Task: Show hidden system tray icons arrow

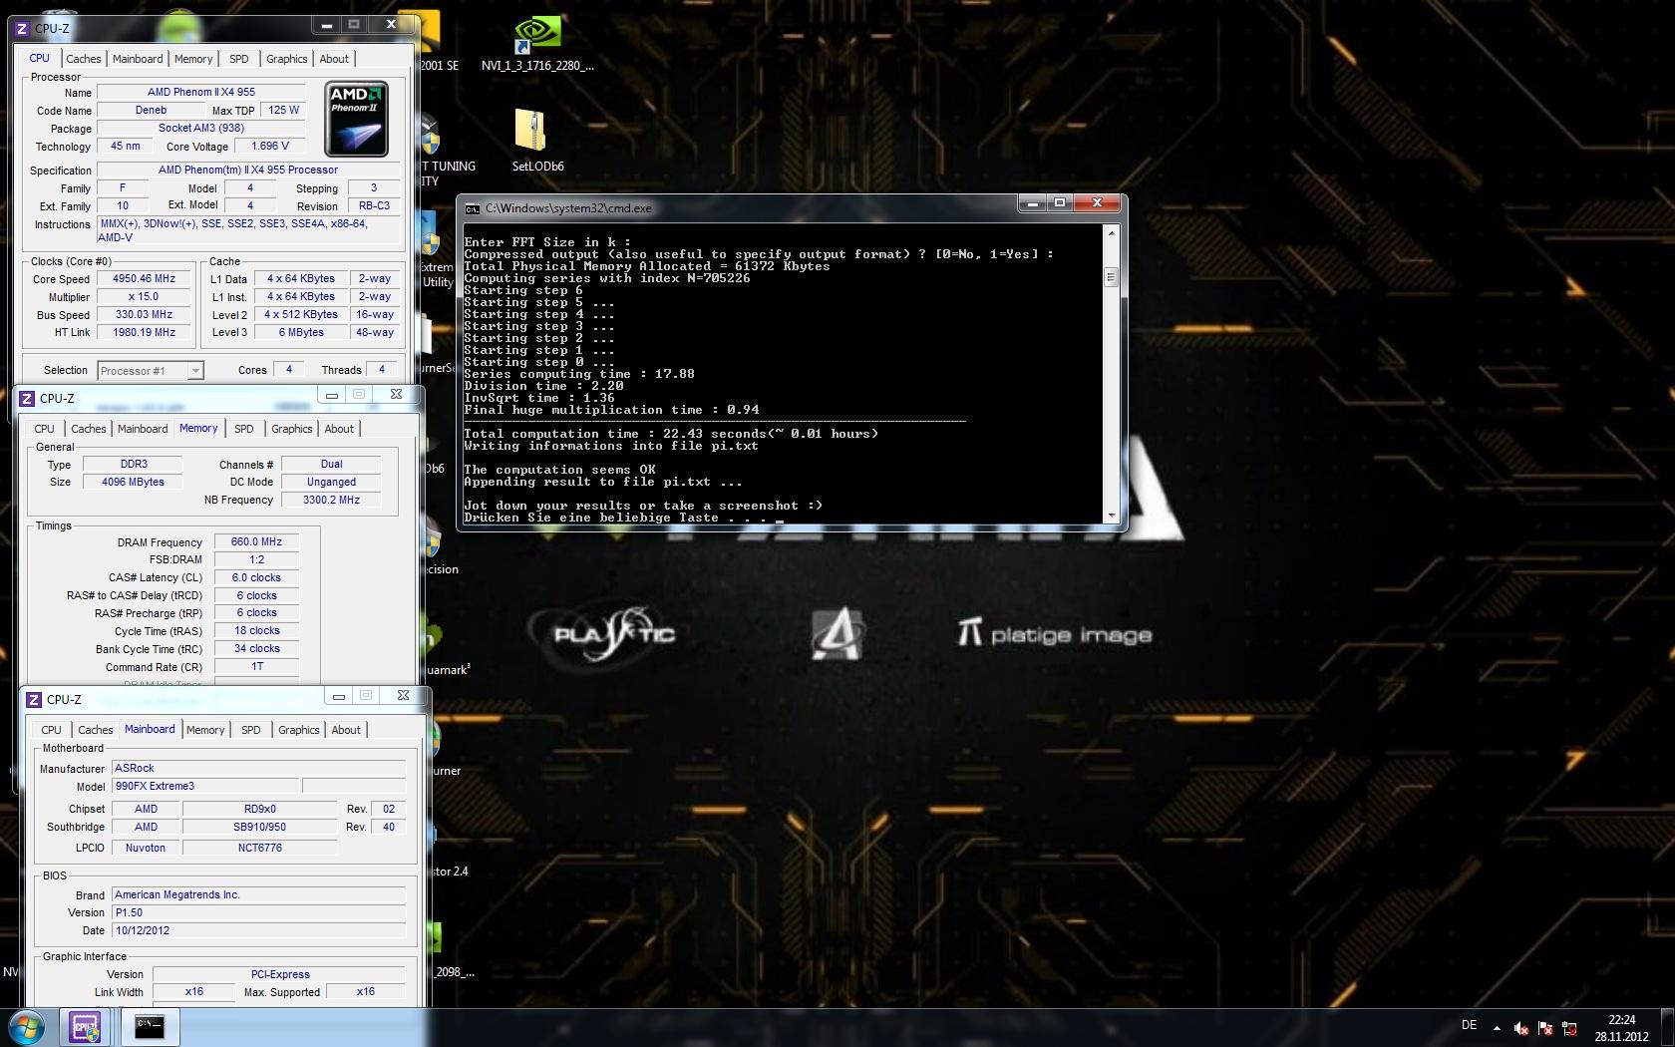Action: pos(1497,1027)
